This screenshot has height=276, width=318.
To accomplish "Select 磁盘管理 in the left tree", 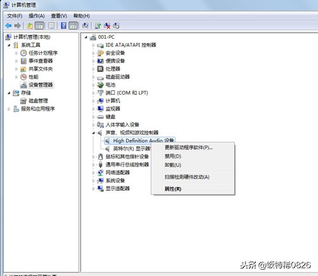I will [38, 100].
